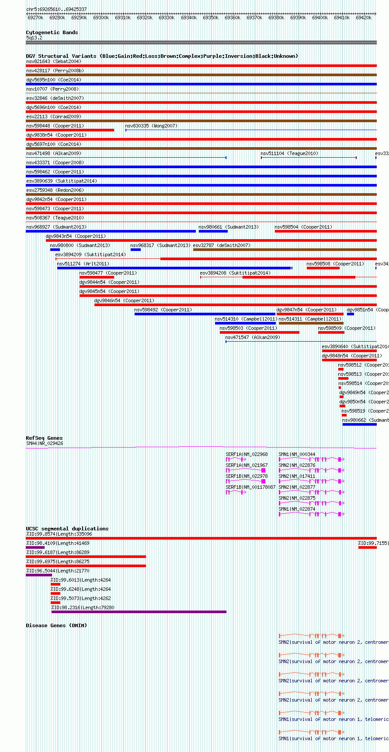Click the 69350k ruler position
The height and width of the screenshot is (752, 389).
[x=211, y=18]
